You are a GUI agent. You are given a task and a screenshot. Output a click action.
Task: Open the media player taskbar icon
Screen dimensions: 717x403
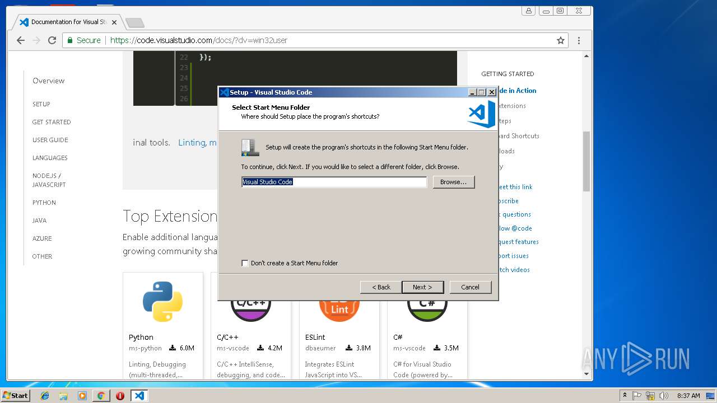click(82, 396)
